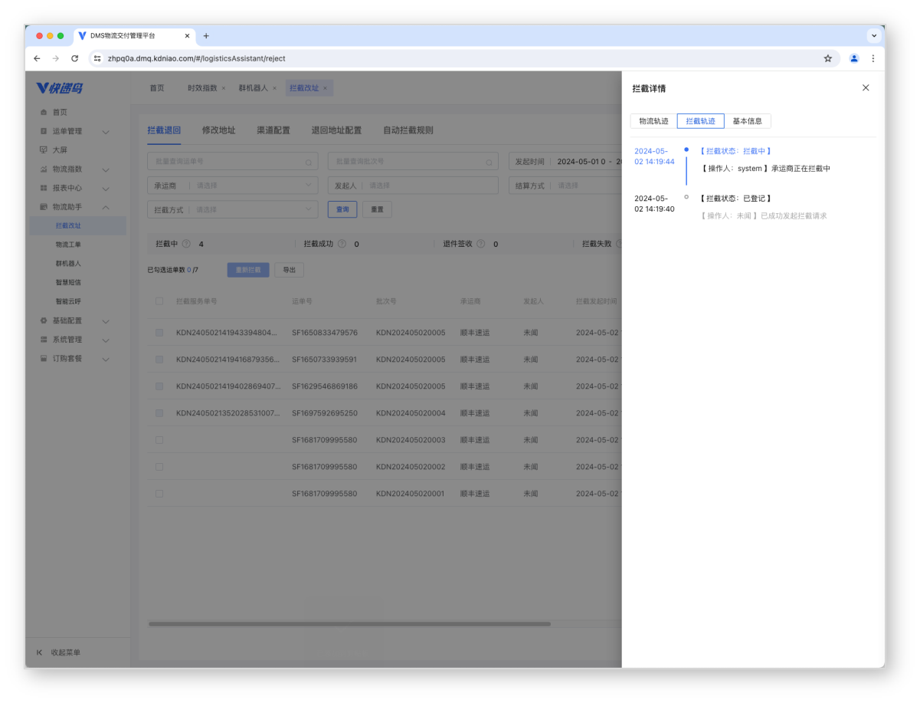
Task: Toggle the select-all checkbox in the table header
Action: click(x=159, y=301)
